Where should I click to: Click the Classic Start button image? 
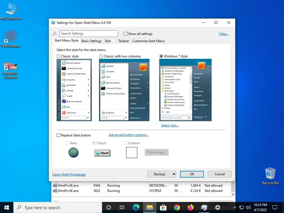pyautogui.click(x=102, y=153)
